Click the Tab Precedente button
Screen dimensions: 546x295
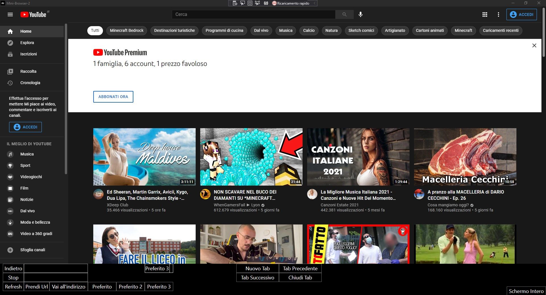pyautogui.click(x=300, y=269)
